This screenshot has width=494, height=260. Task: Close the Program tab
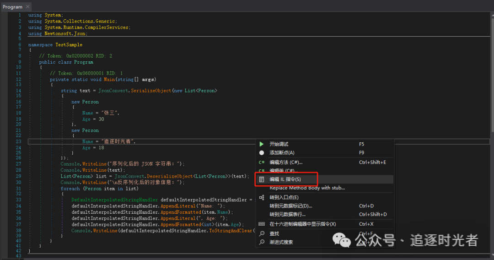[27, 7]
